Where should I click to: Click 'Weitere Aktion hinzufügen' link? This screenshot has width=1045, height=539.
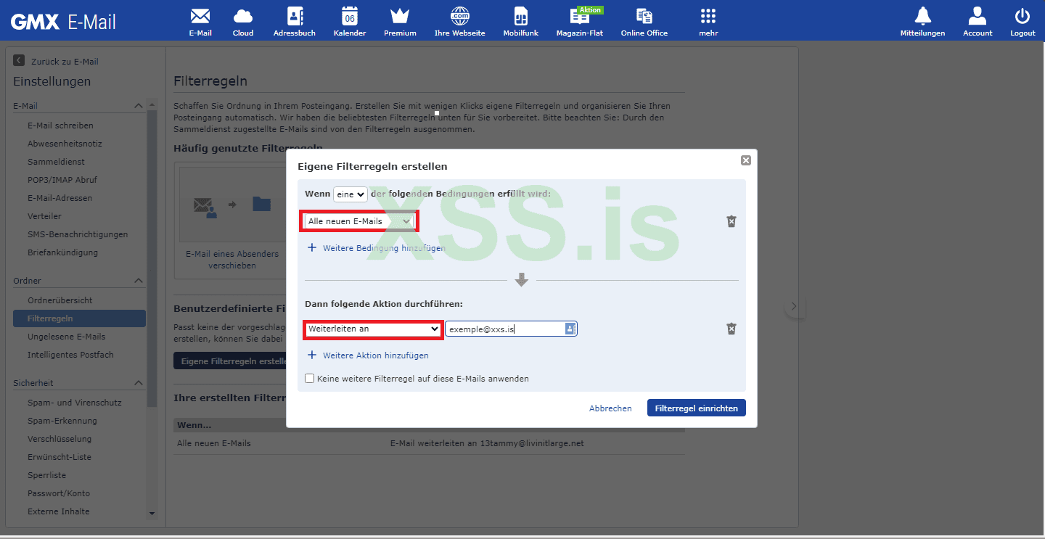coord(368,355)
